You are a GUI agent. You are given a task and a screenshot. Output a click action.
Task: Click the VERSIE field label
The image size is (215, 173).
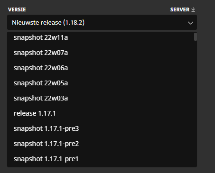(17, 9)
